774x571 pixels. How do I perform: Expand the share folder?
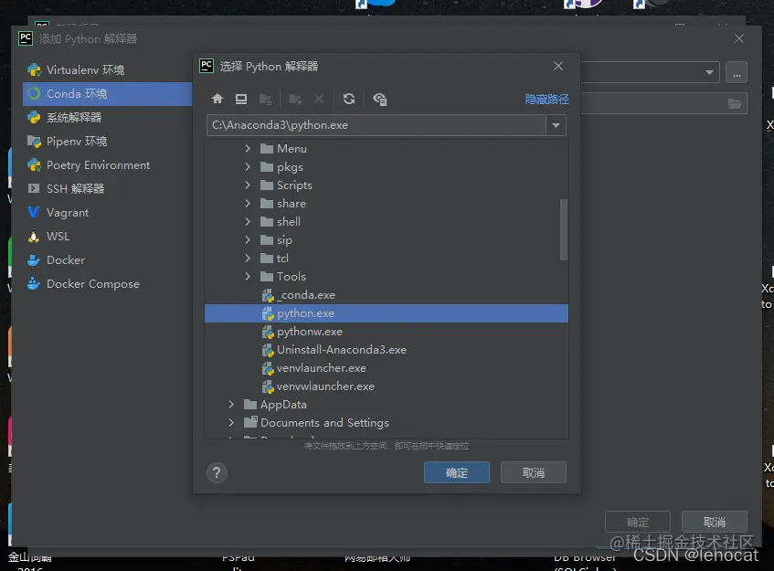coord(248,204)
